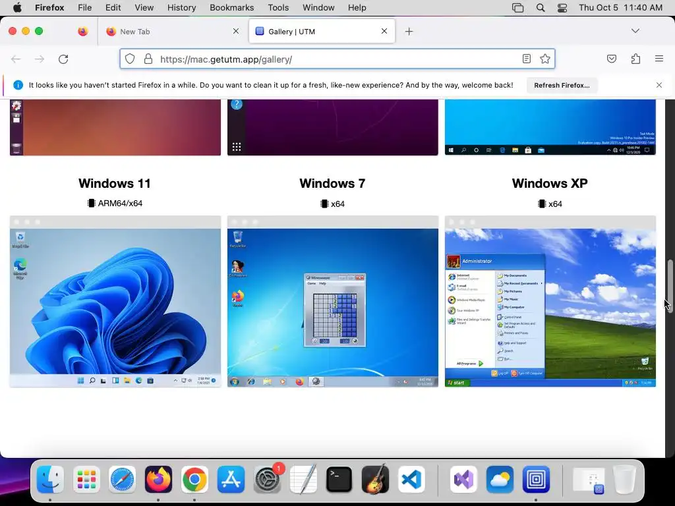Open Spotlight search in menu bar

pos(541,7)
